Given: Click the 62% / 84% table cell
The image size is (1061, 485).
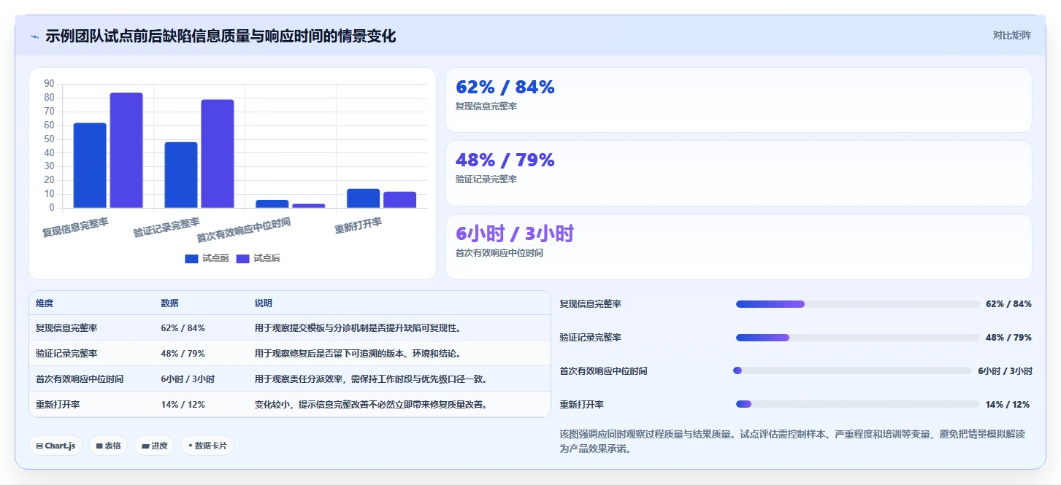Looking at the screenshot, I should (x=183, y=328).
